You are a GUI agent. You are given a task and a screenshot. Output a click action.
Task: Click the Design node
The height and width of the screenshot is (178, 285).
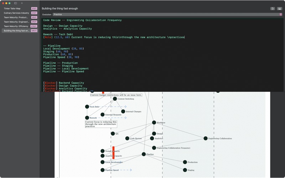[154, 133]
